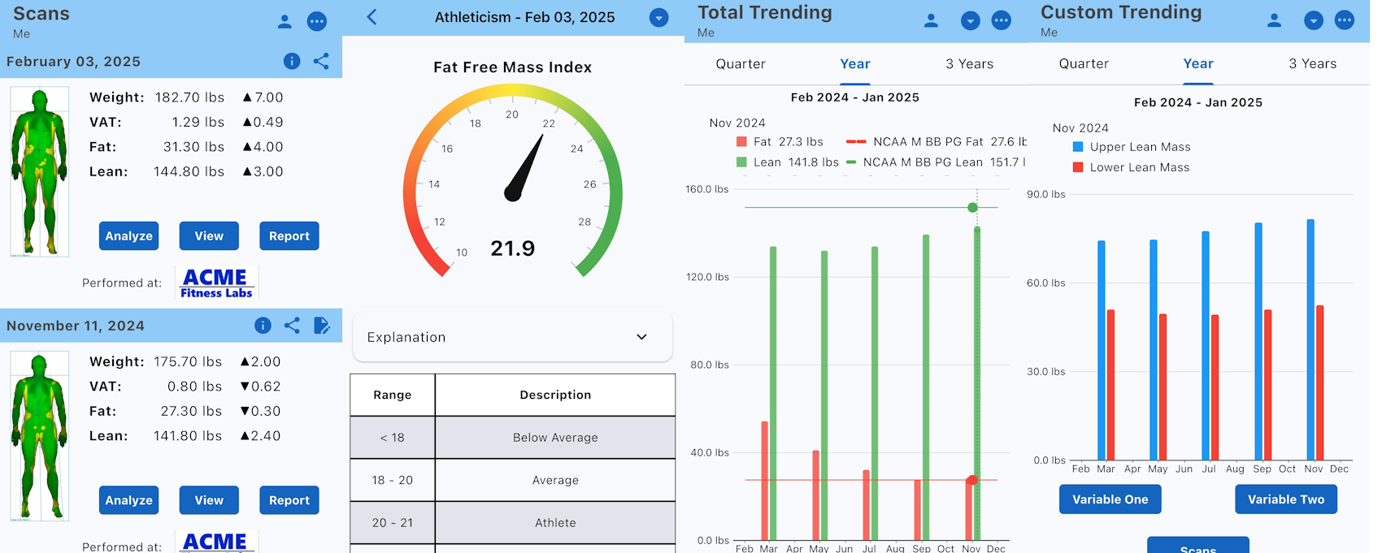
Task: Expand the Explanation section
Action: pyautogui.click(x=512, y=337)
